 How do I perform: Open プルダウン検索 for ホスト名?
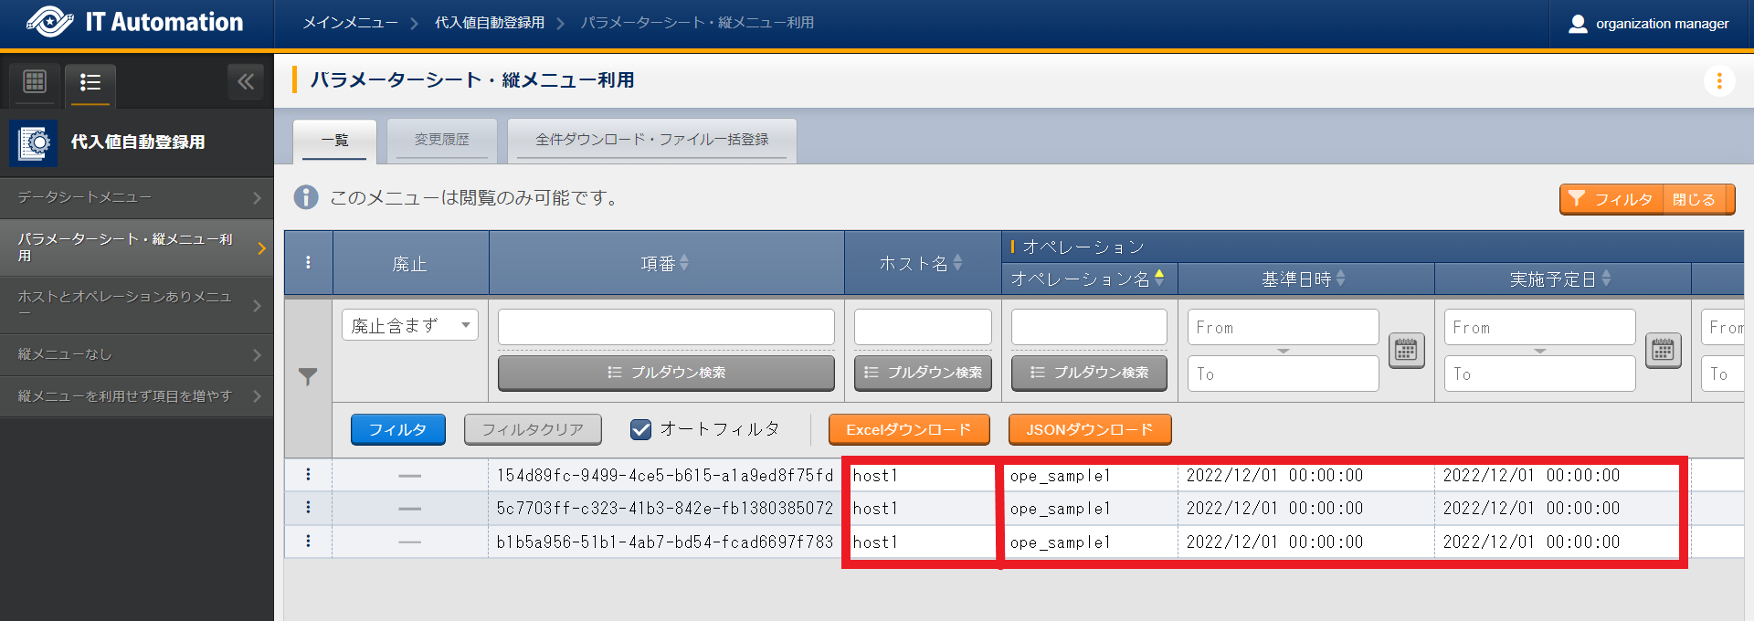click(x=923, y=373)
